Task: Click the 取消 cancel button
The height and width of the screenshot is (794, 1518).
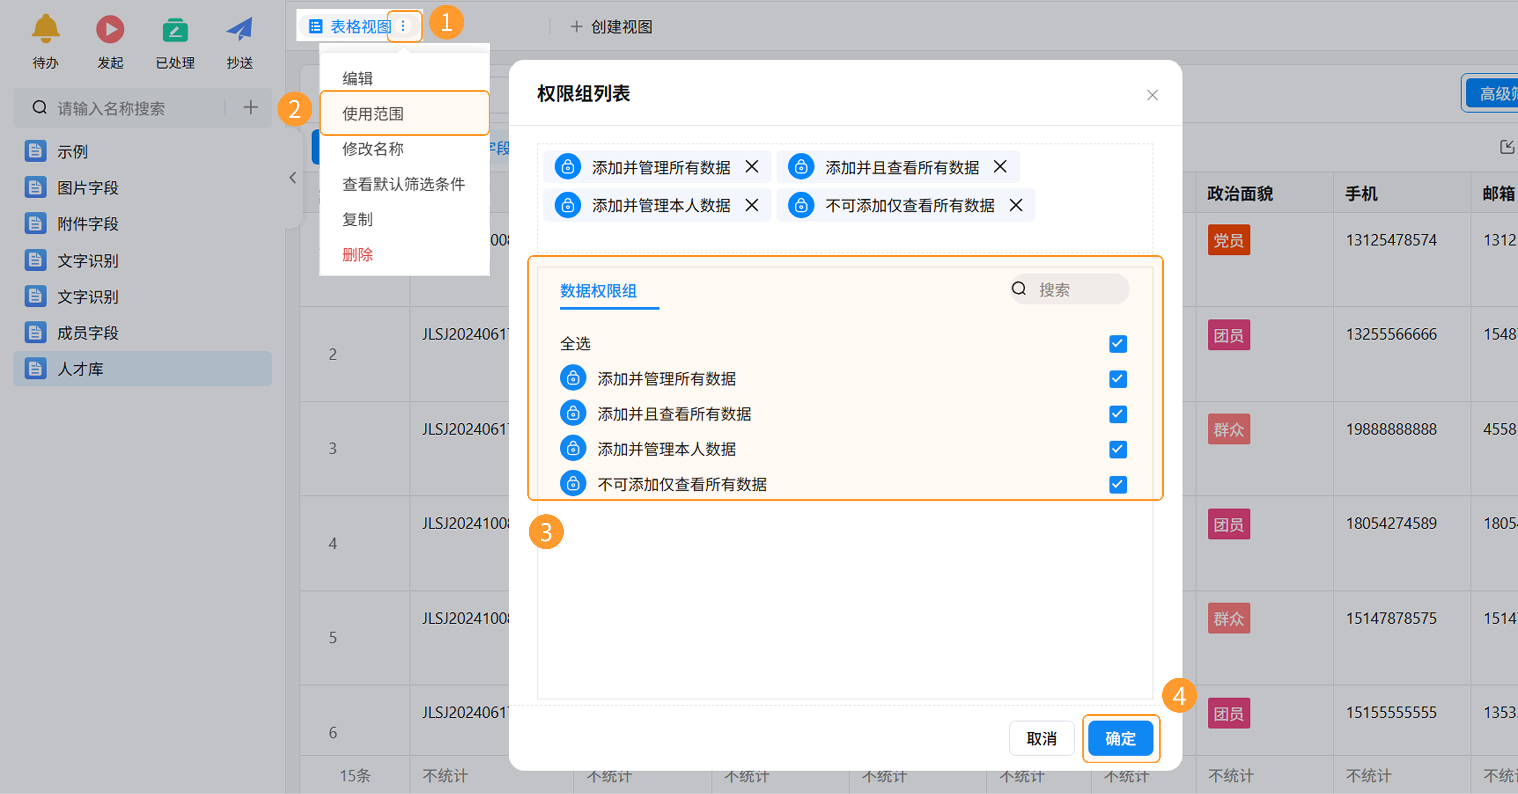Action: tap(1041, 738)
